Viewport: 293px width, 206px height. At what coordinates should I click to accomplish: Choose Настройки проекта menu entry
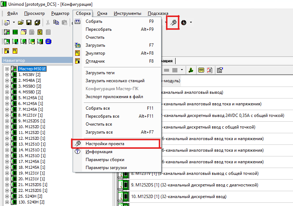click(117, 144)
